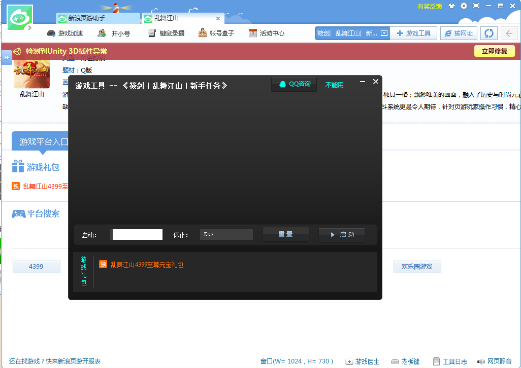Click the refresh page icon
521x368 pixels.
tap(489, 33)
